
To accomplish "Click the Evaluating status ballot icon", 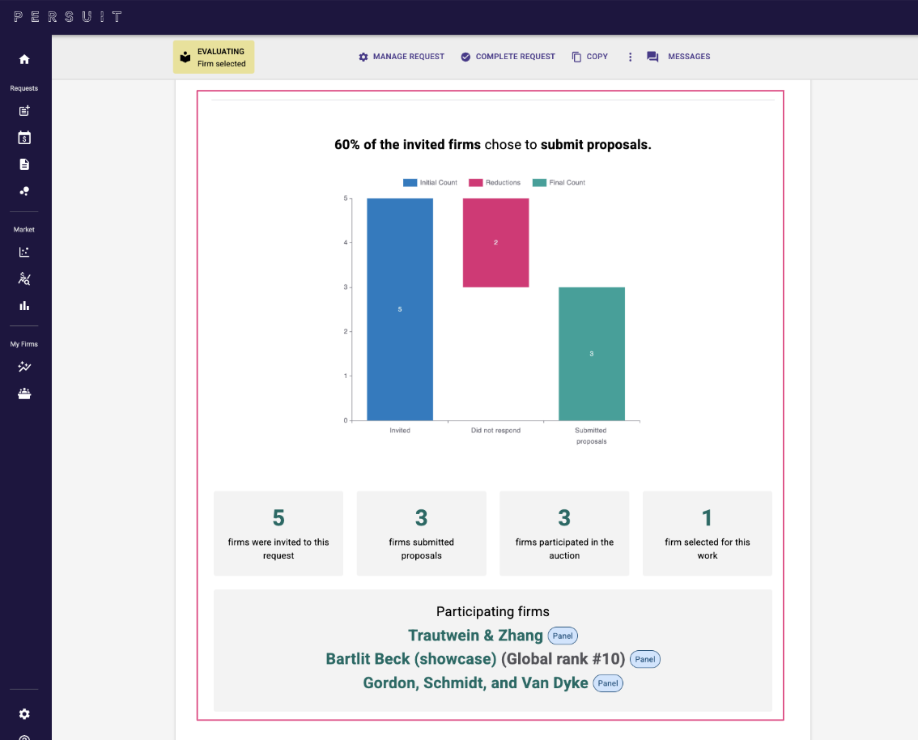I will click(x=185, y=57).
